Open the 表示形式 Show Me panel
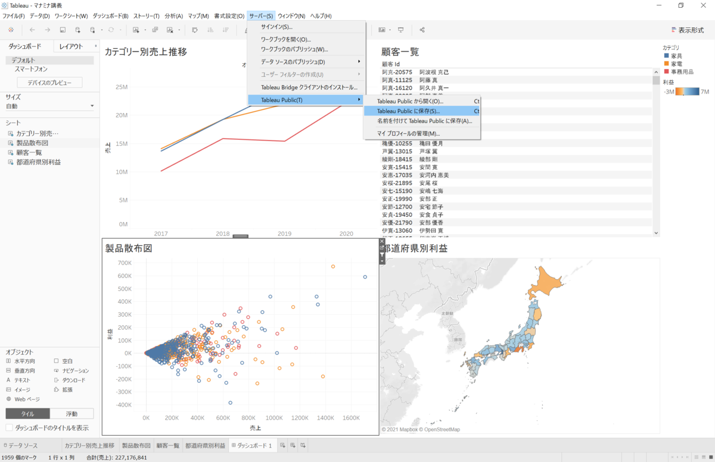 tap(686, 30)
